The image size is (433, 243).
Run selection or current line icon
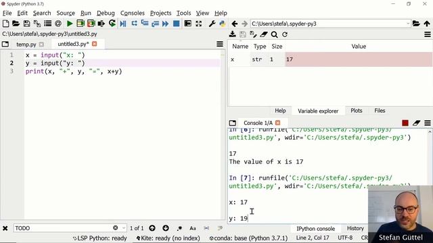(x=101, y=24)
